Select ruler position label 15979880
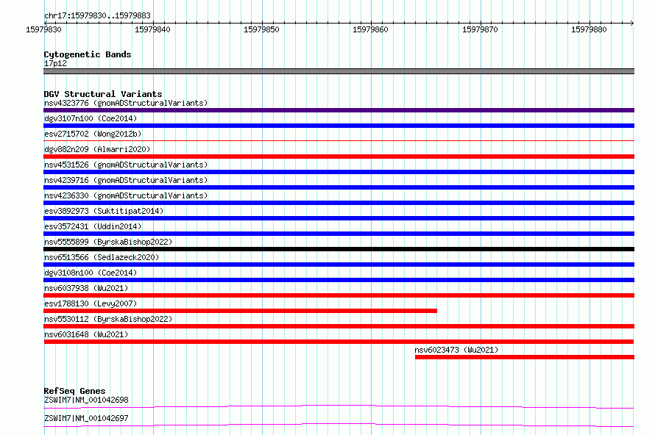This screenshot has width=655, height=435. coord(589,29)
